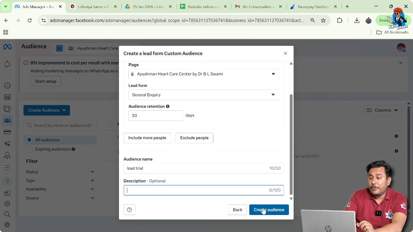Open the Create Audience dropdown button

pos(47,110)
